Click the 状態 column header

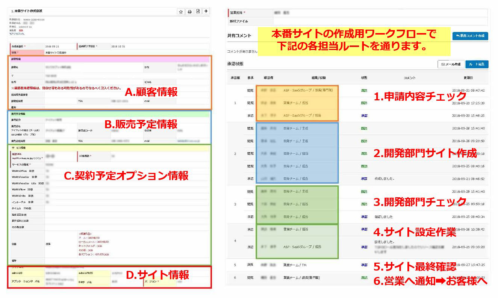[x=364, y=78]
